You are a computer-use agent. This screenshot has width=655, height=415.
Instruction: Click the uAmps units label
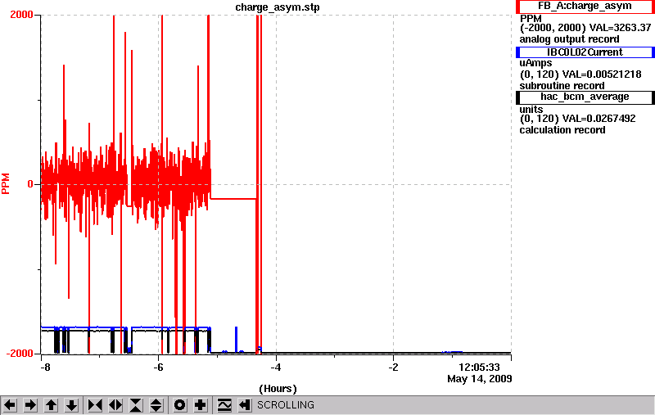pos(535,63)
